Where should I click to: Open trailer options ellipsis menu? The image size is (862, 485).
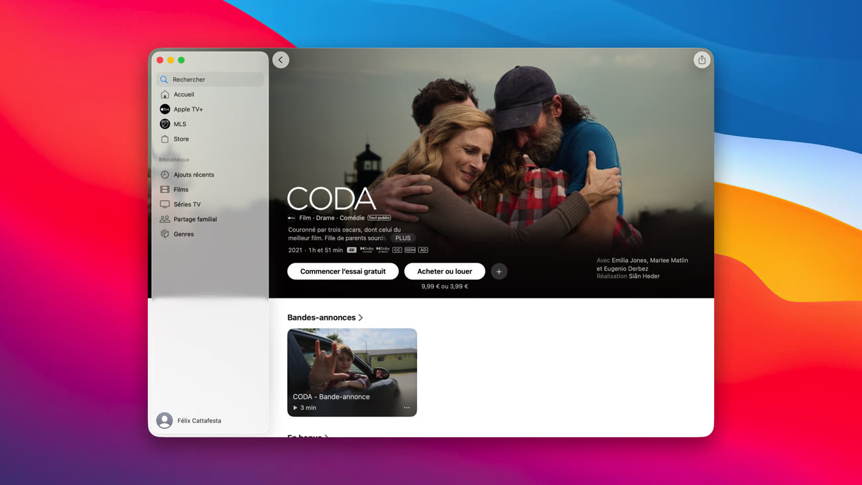[406, 408]
